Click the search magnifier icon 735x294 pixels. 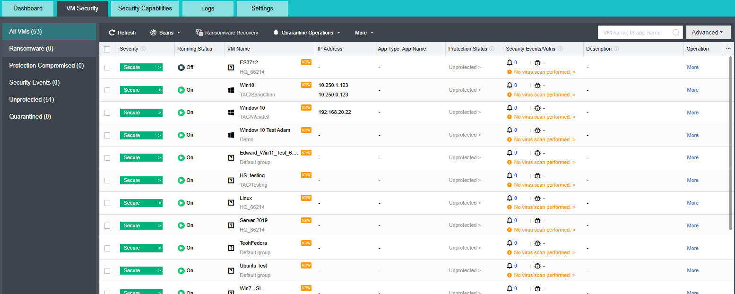coord(676,33)
